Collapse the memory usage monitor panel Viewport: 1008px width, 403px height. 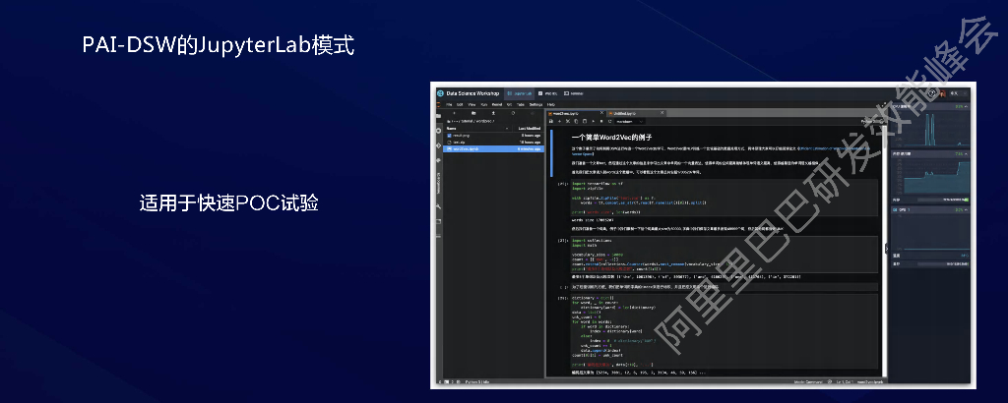point(967,154)
